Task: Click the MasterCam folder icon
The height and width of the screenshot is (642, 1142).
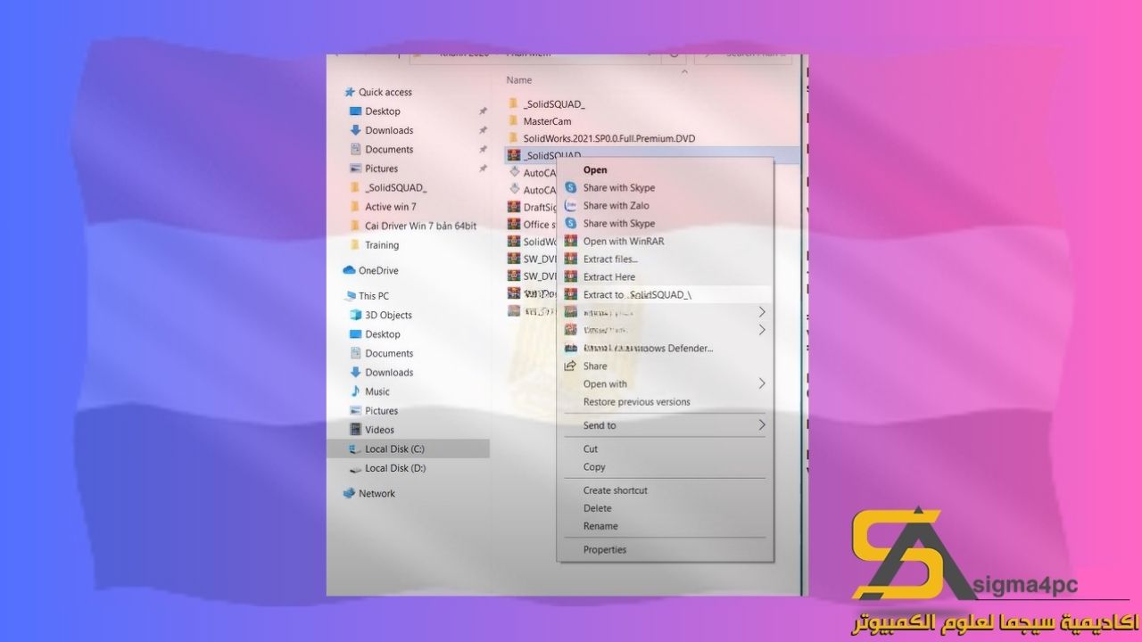Action: [x=513, y=121]
